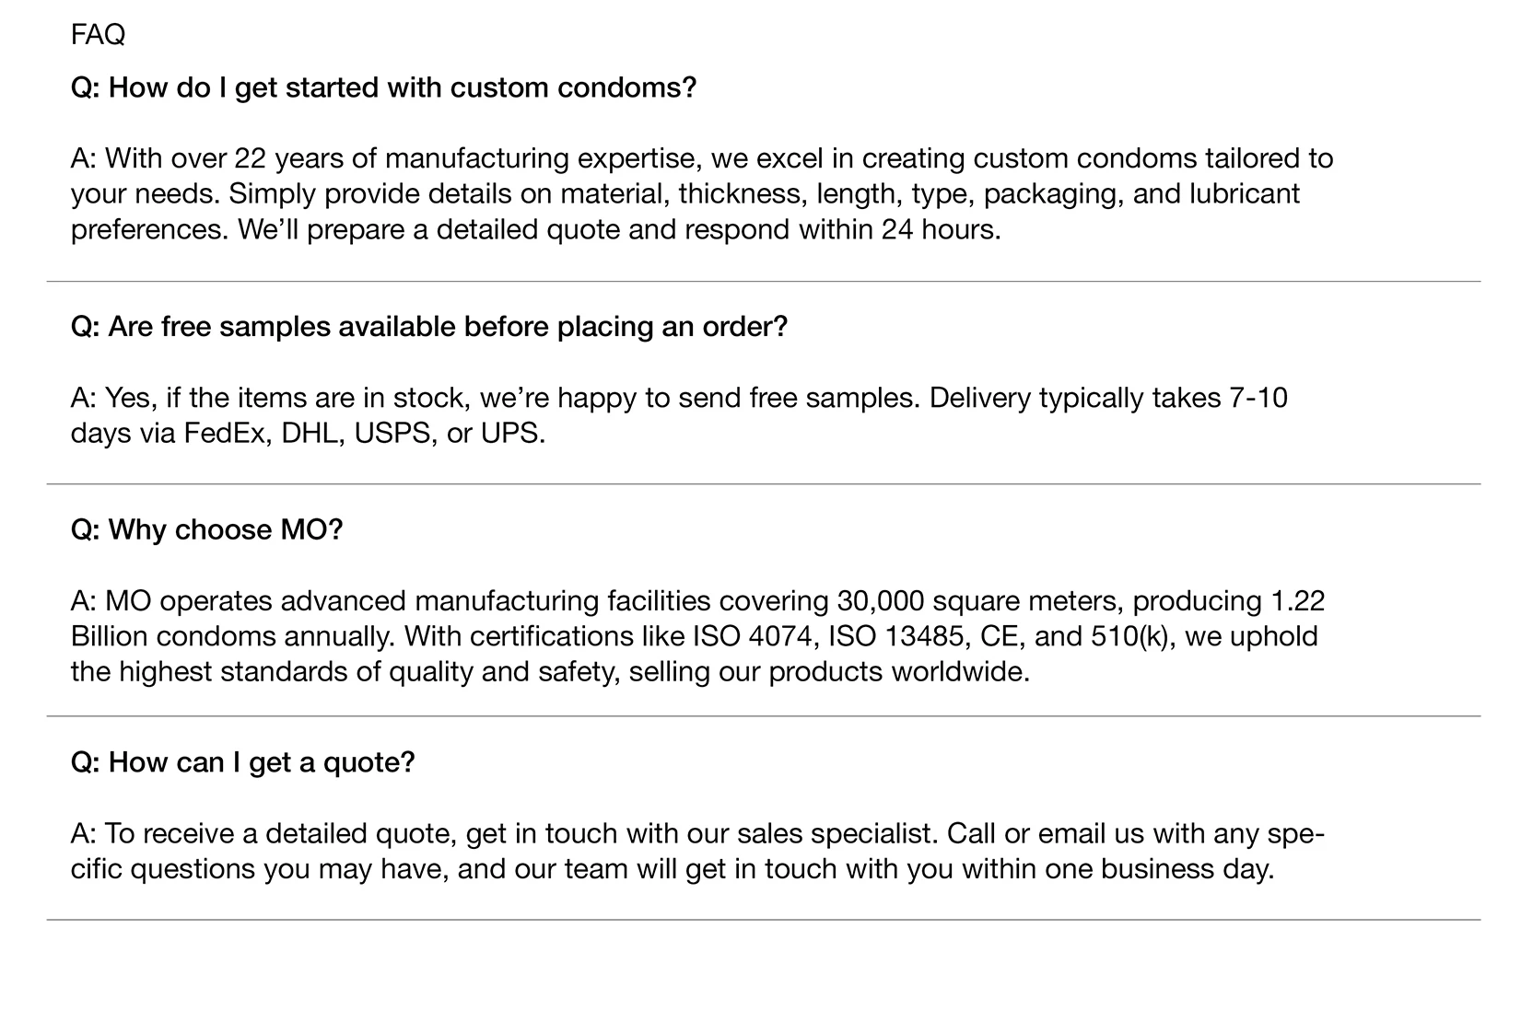Click the divider below the last answer

click(763, 920)
